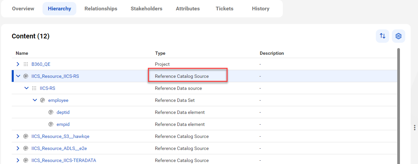The height and width of the screenshot is (164, 418).
Task: Open the IICS_Resource_IICS-RS link
Action: [x=55, y=76]
